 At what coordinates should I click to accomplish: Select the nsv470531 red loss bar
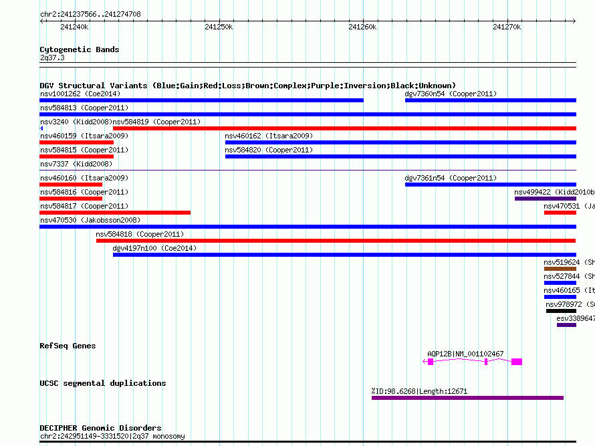click(560, 213)
